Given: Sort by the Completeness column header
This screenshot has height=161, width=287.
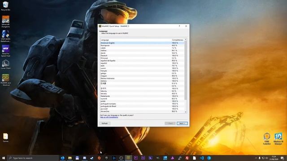Looking at the screenshot, I should (178, 40).
